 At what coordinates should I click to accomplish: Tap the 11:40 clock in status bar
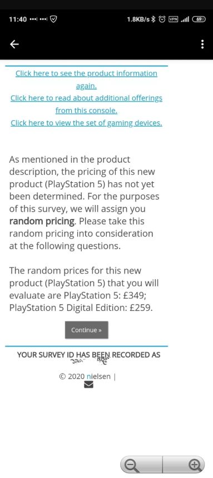[18, 19]
